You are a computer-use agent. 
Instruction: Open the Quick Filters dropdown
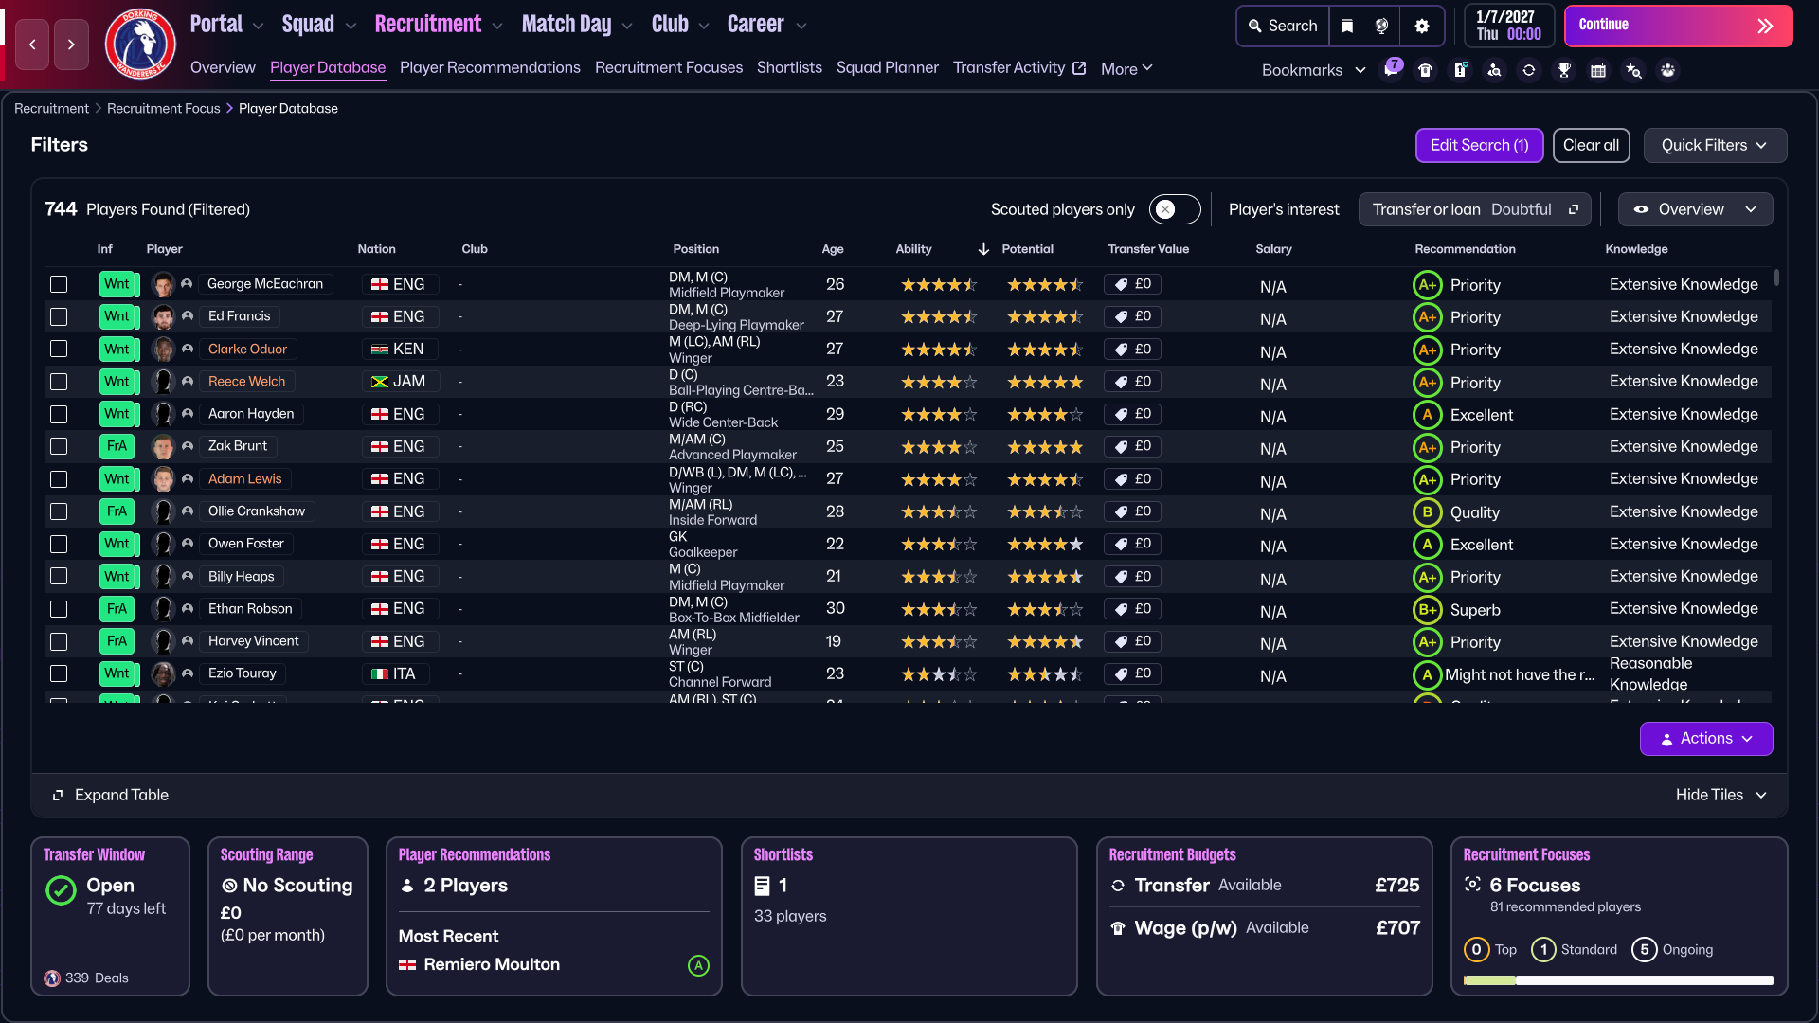click(x=1715, y=145)
